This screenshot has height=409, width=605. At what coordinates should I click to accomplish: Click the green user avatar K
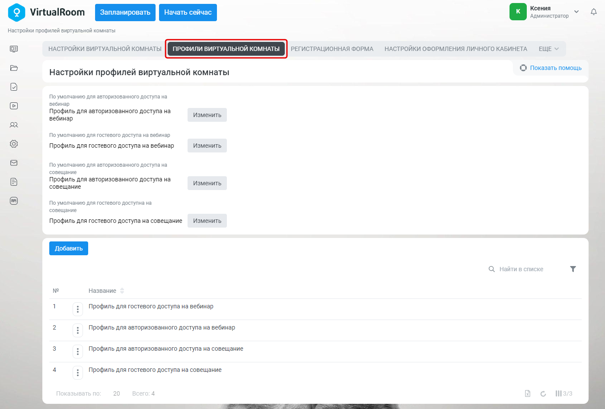518,12
